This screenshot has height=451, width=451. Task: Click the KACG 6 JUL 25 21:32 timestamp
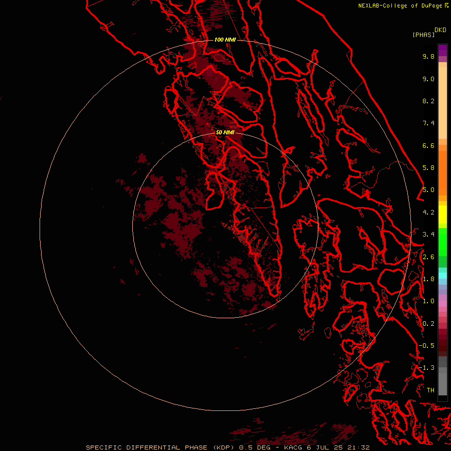[x=327, y=447]
